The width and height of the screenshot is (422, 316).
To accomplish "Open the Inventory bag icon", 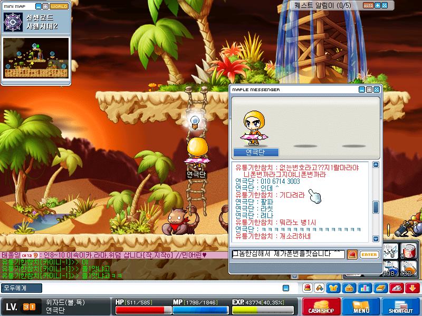I will pos(349,288).
